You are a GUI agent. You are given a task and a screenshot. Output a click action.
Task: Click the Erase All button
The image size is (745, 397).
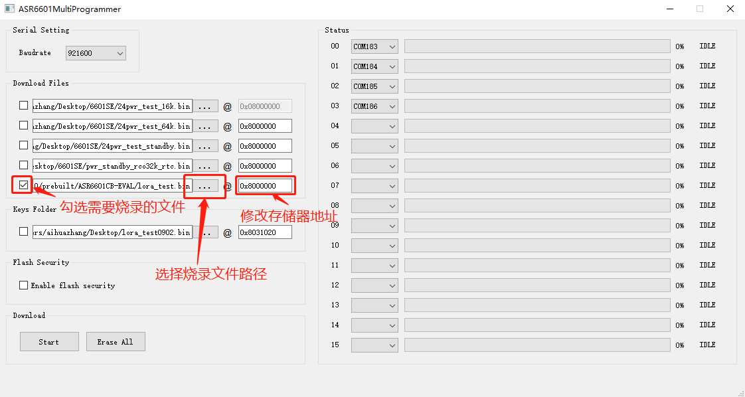(x=116, y=341)
